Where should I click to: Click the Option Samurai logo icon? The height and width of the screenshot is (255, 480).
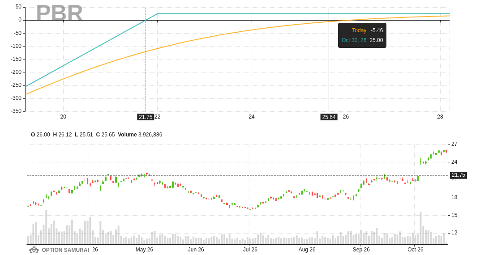pos(34,250)
